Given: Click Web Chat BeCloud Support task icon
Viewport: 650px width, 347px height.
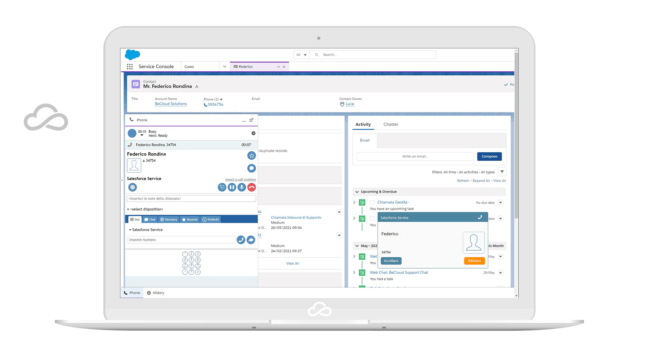Looking at the screenshot, I should point(362,273).
